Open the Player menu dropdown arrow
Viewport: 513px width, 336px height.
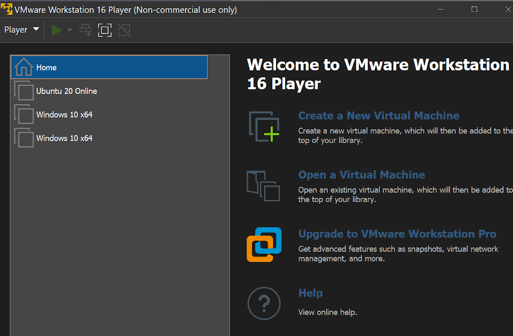pos(36,30)
